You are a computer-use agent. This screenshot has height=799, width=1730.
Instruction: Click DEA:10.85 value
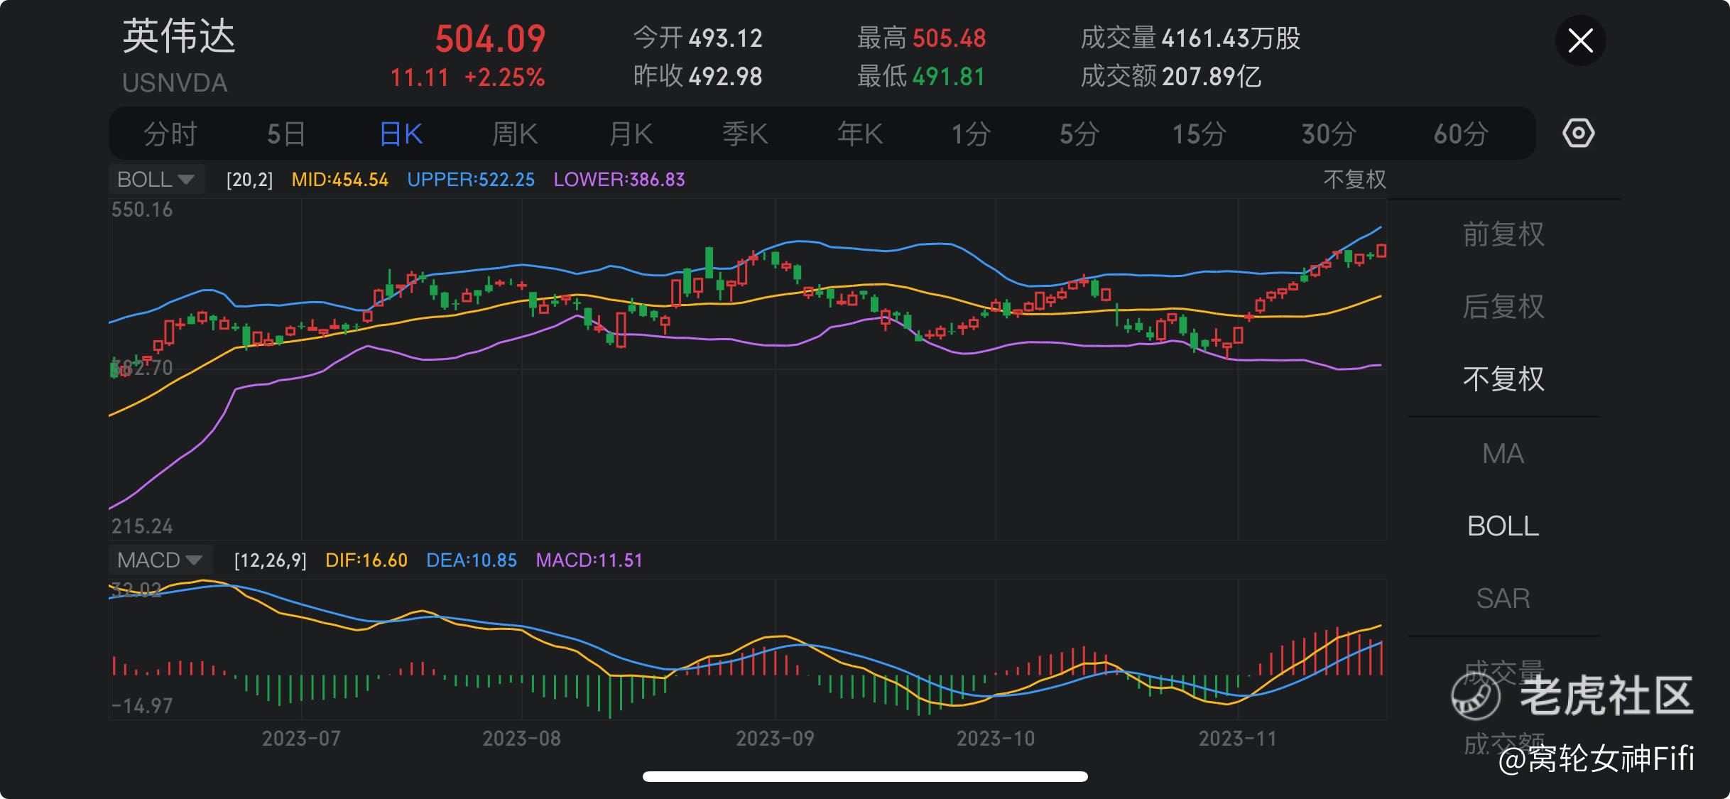pyautogui.click(x=472, y=560)
